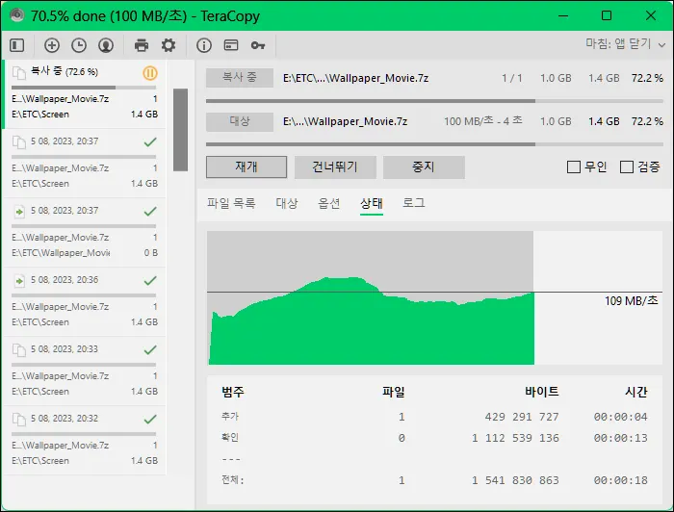Click checkmark of 20:32 job
Screen dimensions: 674x512
tap(150, 419)
